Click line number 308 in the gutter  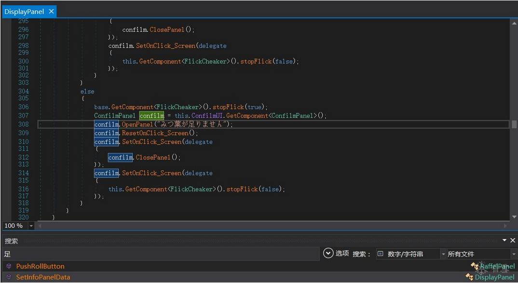24,124
